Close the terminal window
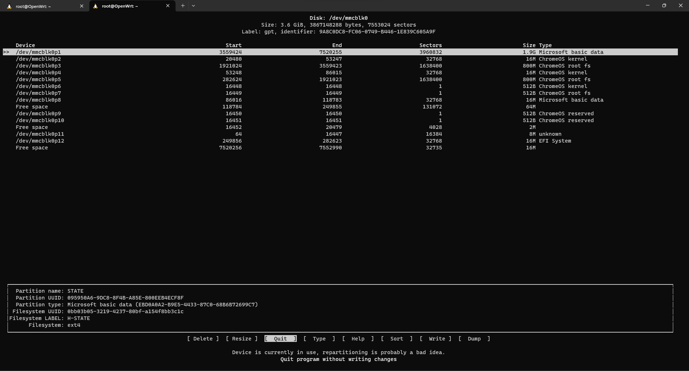Screen dimensions: 689x371 [681, 5]
